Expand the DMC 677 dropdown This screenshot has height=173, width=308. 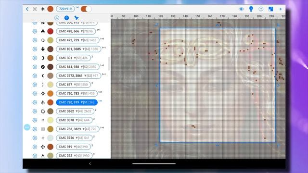(73, 85)
